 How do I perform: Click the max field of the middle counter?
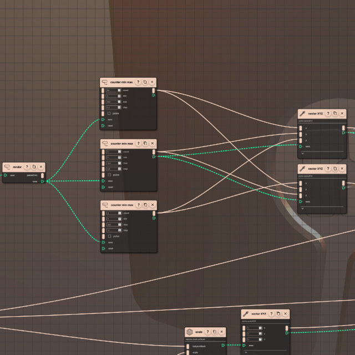114,163
